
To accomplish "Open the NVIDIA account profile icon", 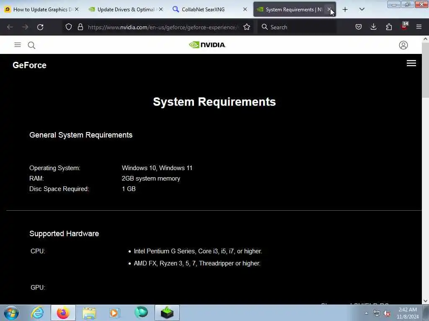I will pos(403,45).
